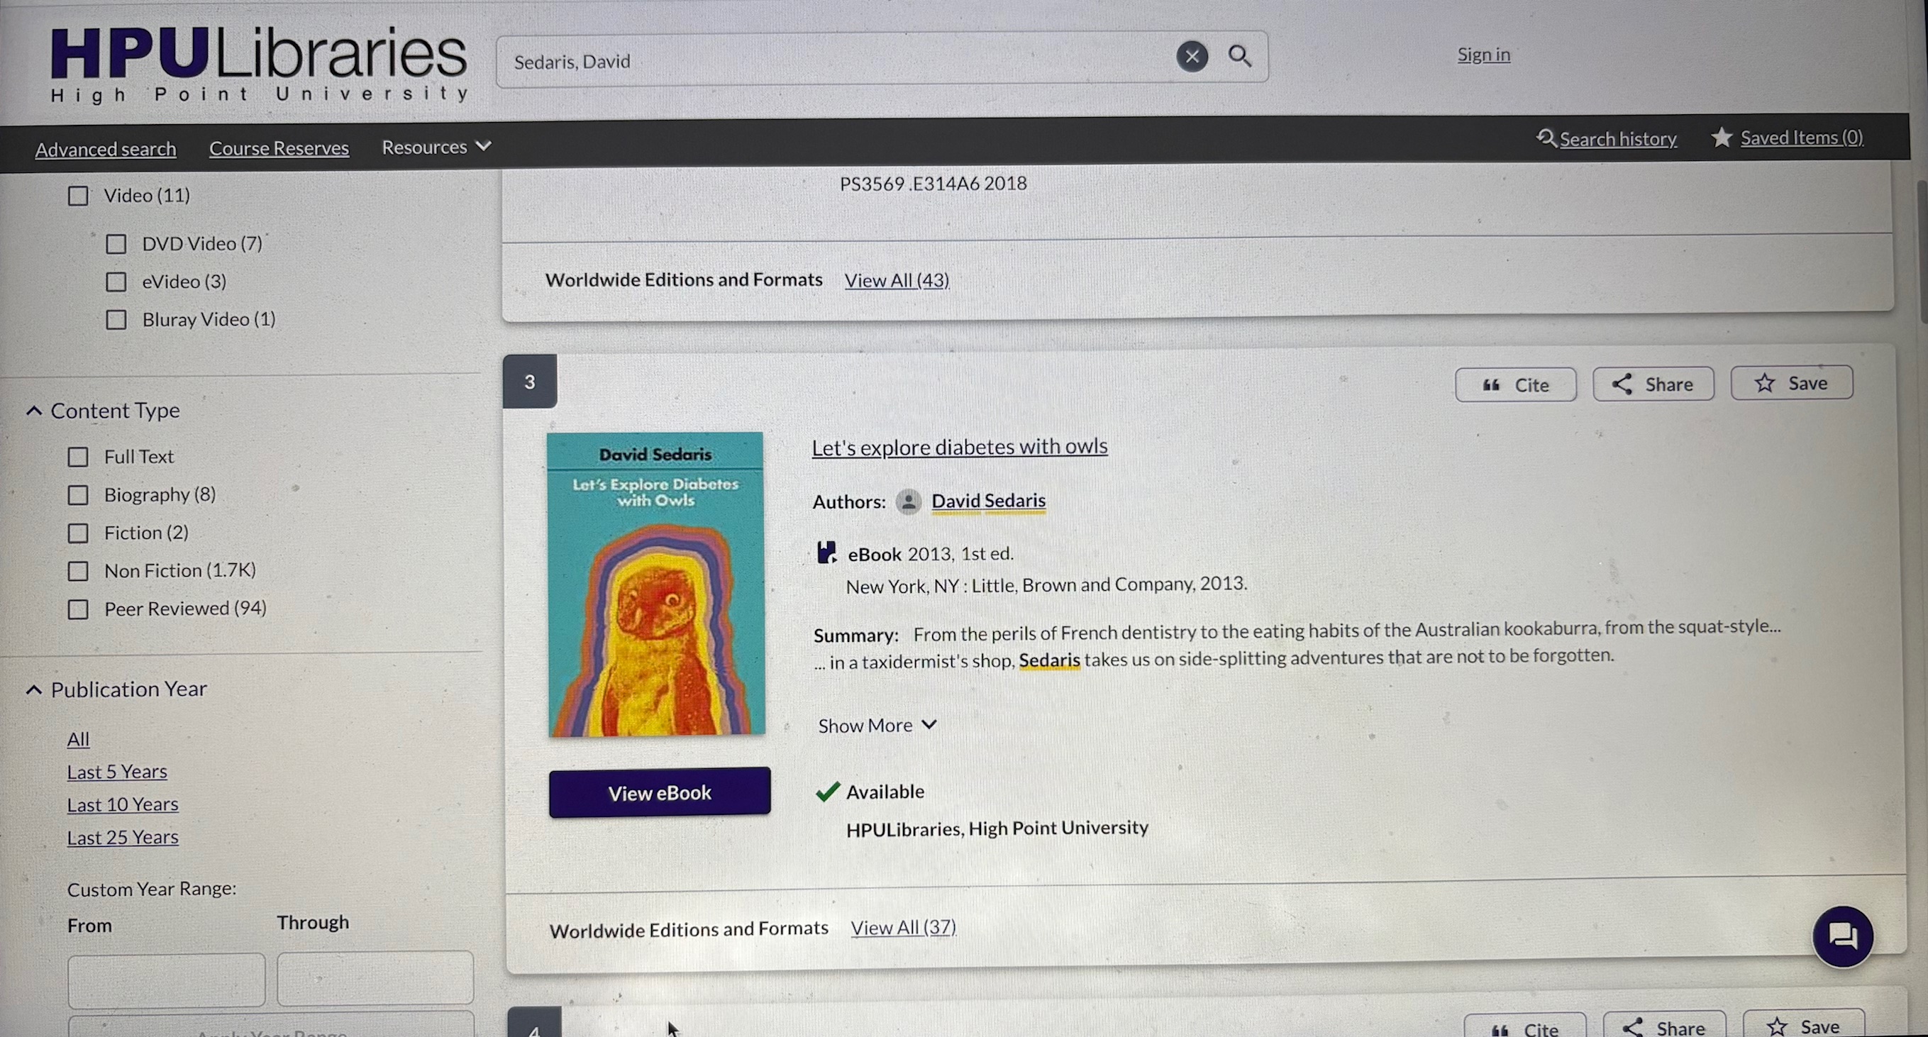Tick the DVD Video (7) checkbox
The image size is (1928, 1037).
115,244
